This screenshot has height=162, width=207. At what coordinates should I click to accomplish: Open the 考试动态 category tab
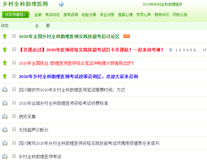[x=52, y=15]
